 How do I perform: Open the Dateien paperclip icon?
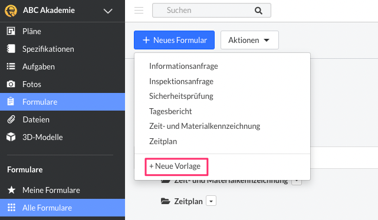[x=11, y=119]
